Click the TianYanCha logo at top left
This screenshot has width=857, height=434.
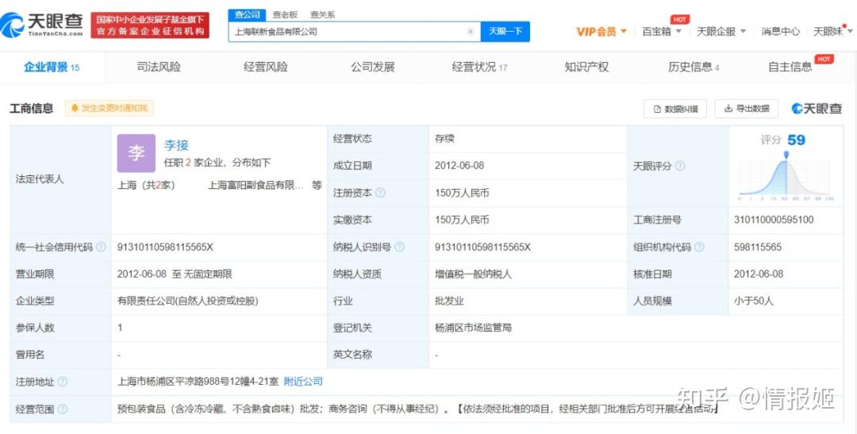coord(42,24)
